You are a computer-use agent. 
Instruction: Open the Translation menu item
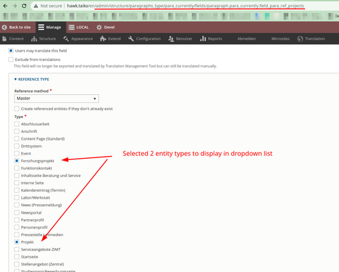pos(315,39)
